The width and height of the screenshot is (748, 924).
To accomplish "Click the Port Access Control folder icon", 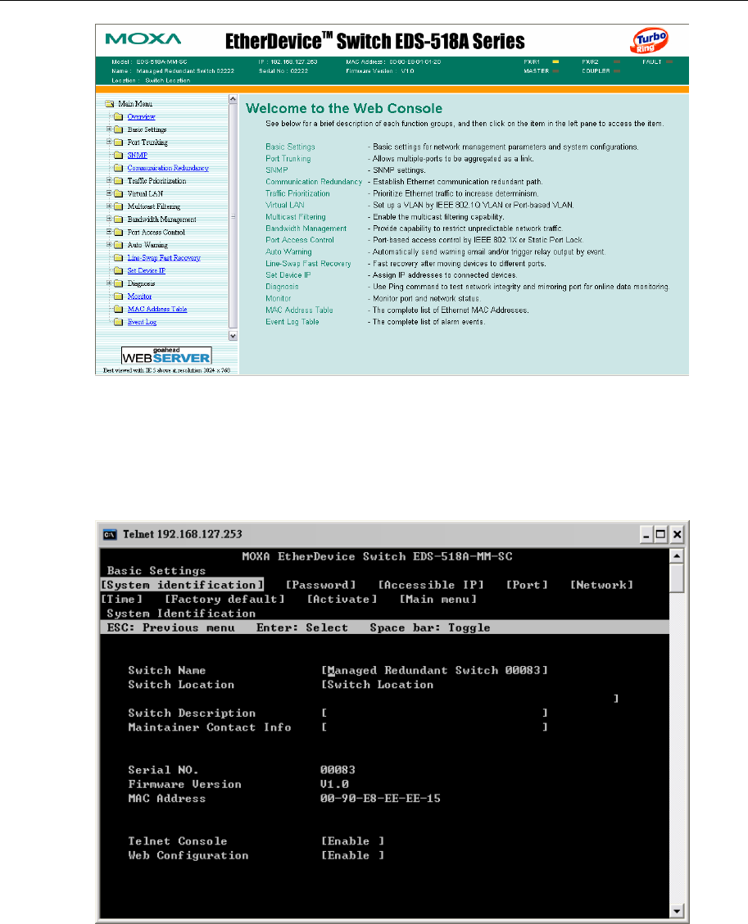I will pyautogui.click(x=119, y=232).
